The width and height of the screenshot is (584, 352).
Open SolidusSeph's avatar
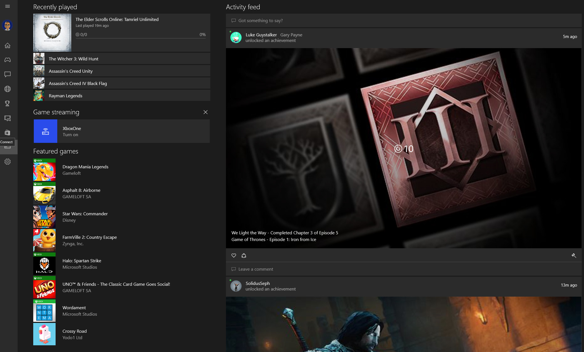pos(236,286)
